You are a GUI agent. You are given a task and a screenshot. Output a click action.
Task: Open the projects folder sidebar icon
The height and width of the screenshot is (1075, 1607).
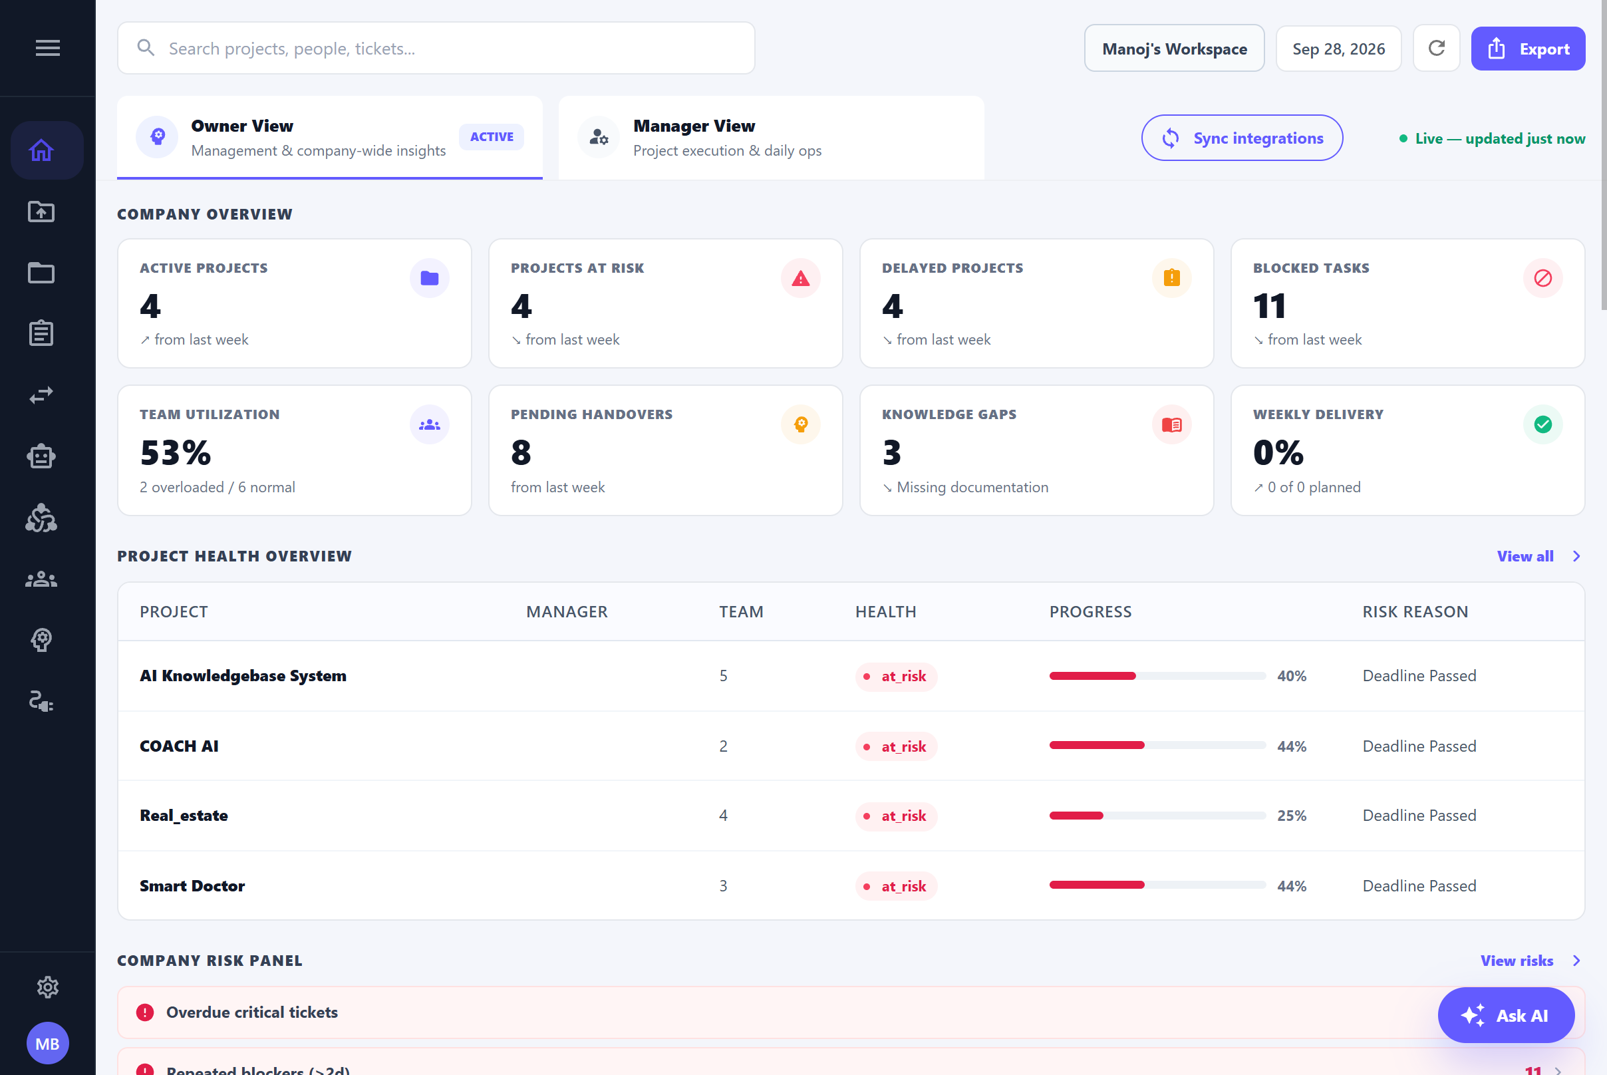pyautogui.click(x=41, y=273)
